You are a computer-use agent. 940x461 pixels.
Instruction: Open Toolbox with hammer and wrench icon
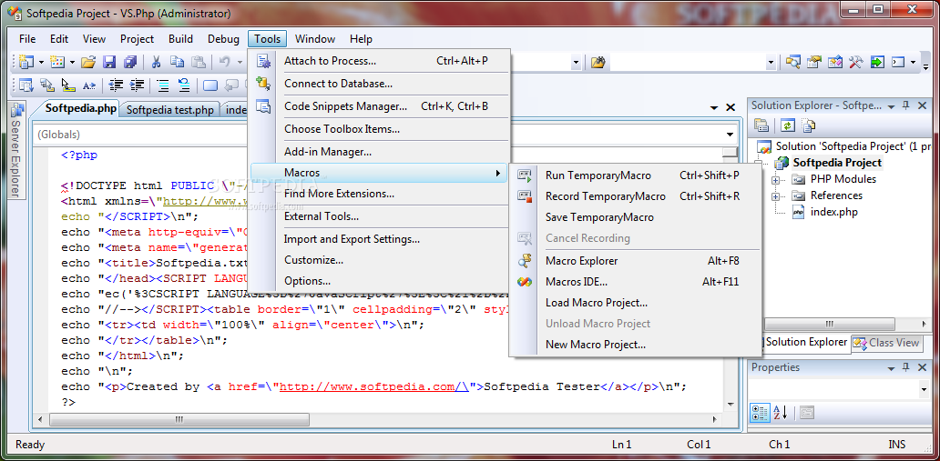coord(856,62)
